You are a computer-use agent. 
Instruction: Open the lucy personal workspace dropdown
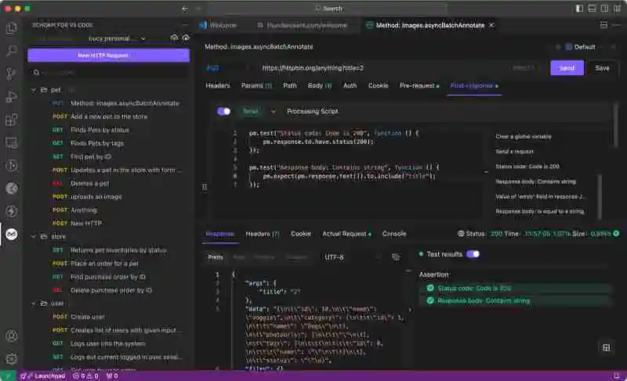(117, 38)
